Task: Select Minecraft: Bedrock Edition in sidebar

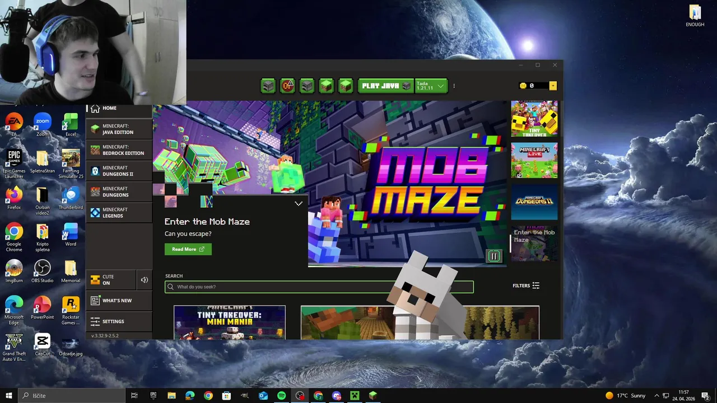Action: tap(119, 150)
